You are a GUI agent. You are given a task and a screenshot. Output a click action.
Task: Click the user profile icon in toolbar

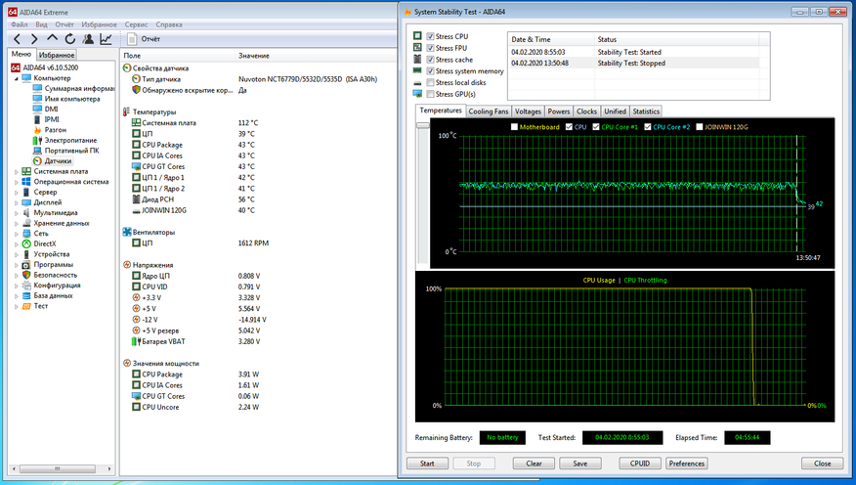[x=88, y=39]
